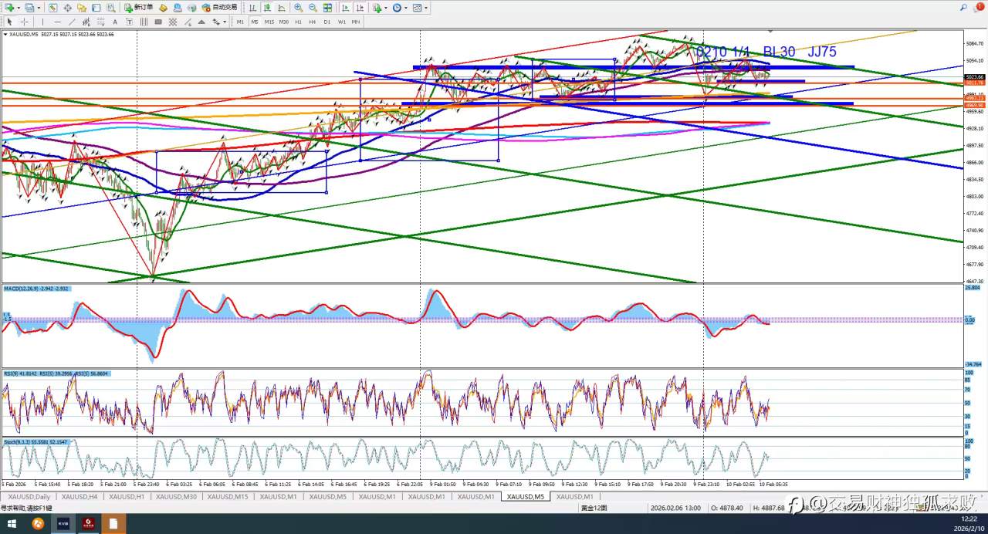The width and height of the screenshot is (988, 534).
Task: Zoom in on the chart
Action: [298, 8]
